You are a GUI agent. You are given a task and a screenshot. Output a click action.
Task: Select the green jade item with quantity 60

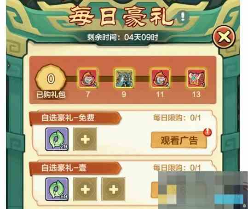tap(57, 189)
